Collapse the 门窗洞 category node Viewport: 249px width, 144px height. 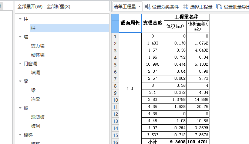[20, 64]
